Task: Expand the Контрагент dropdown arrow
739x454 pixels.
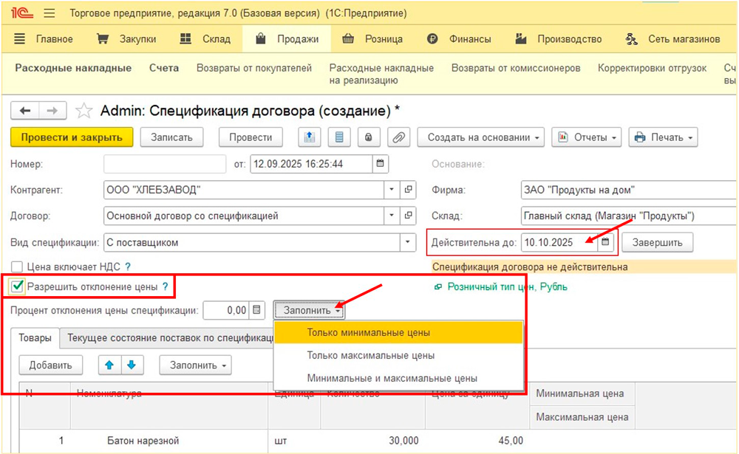Action: [x=392, y=190]
